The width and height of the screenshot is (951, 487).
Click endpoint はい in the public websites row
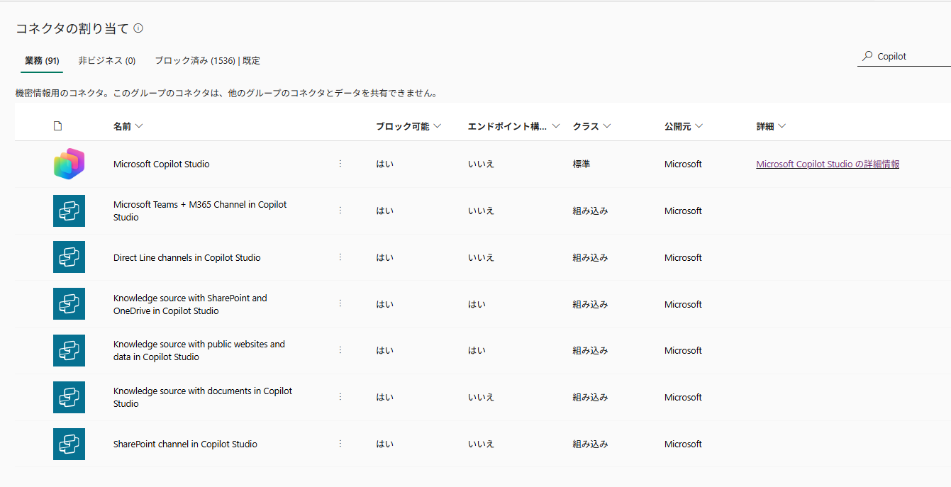(x=477, y=350)
